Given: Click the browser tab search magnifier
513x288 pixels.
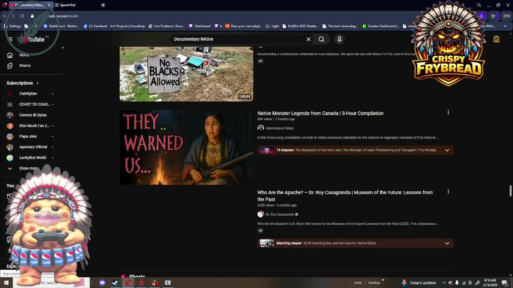Looking at the screenshot, I should 479,5.
